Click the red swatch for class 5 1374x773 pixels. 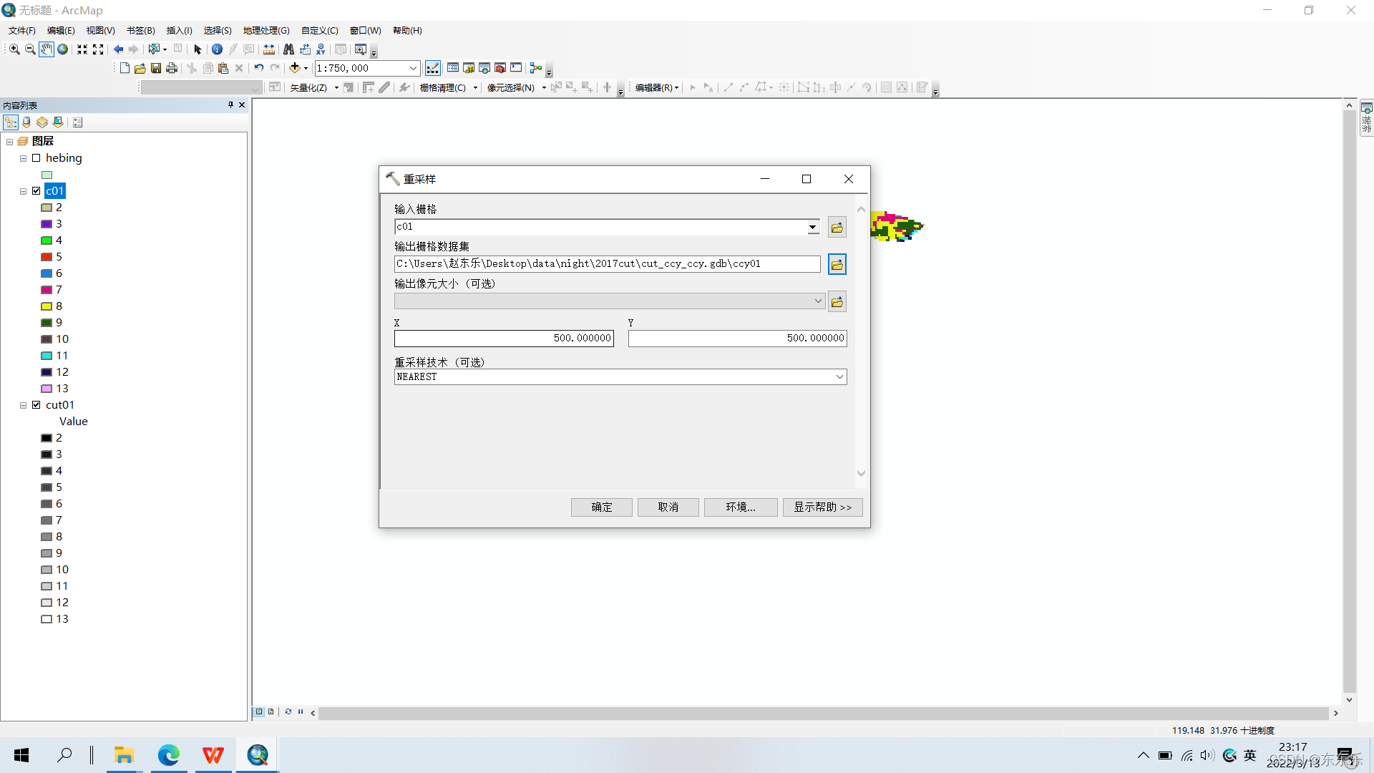tap(47, 257)
